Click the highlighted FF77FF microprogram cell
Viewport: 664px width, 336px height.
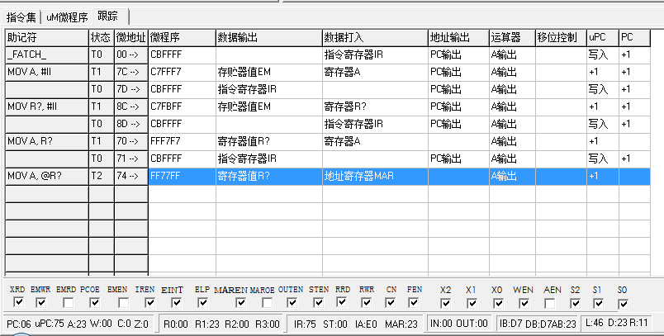pos(182,176)
